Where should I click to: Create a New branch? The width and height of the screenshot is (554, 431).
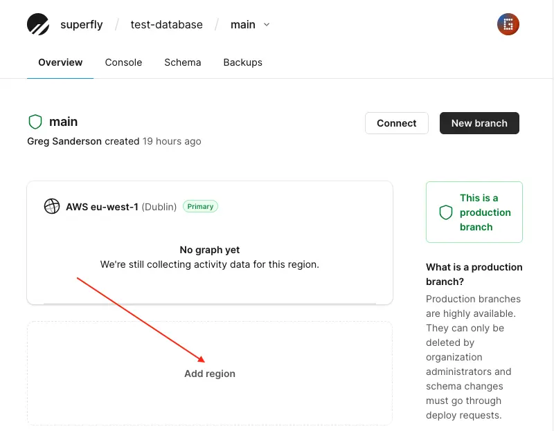(x=479, y=123)
